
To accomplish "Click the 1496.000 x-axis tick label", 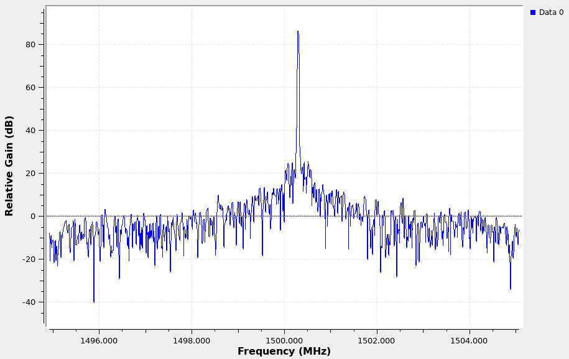I will coord(99,340).
